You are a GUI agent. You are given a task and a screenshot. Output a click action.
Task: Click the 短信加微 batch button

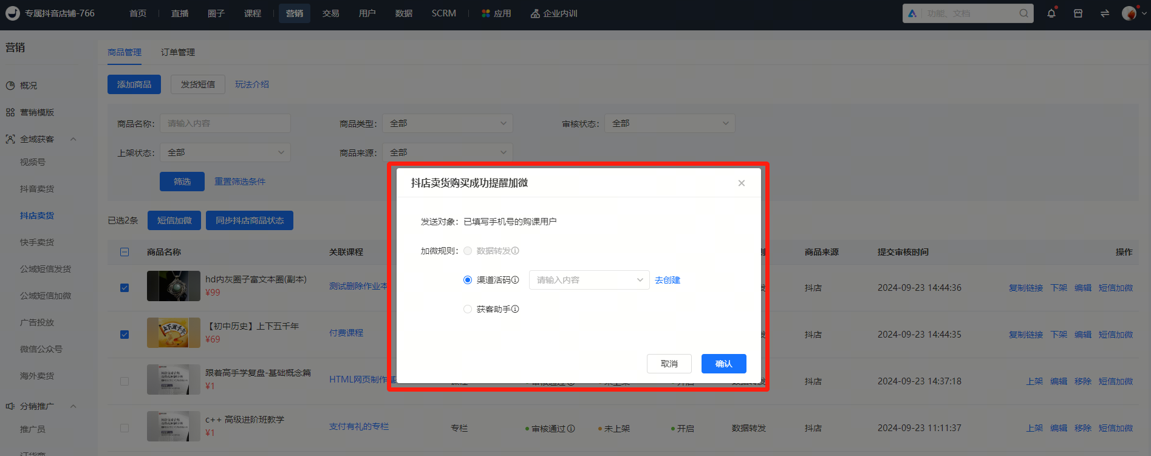point(174,220)
